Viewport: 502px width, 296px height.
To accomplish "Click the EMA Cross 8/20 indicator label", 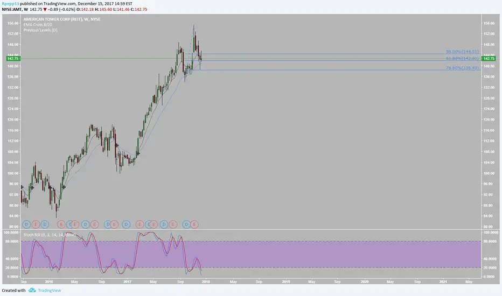I will (x=38, y=25).
